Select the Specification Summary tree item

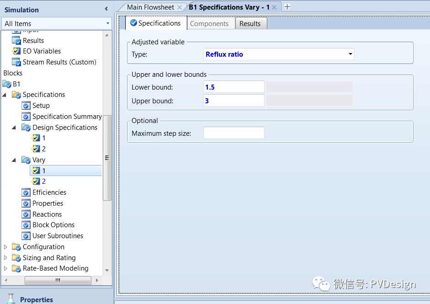(x=67, y=117)
